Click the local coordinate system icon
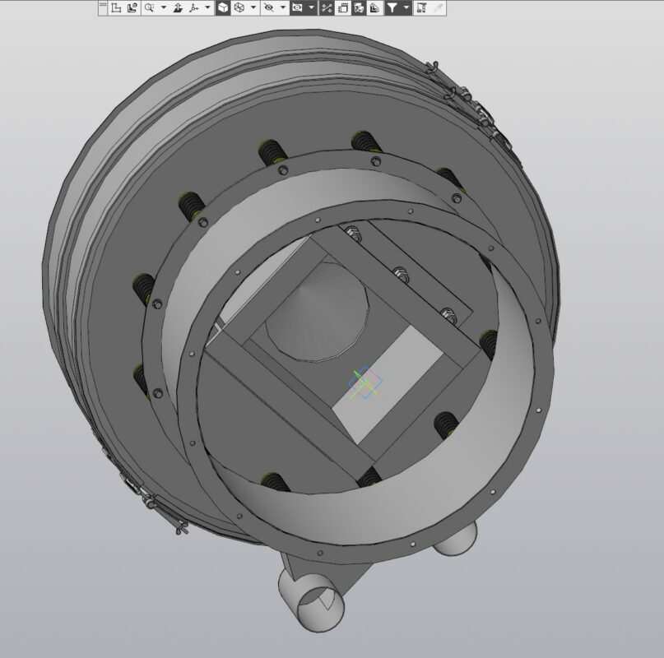Screen dimensions: 664x658 pos(116,7)
